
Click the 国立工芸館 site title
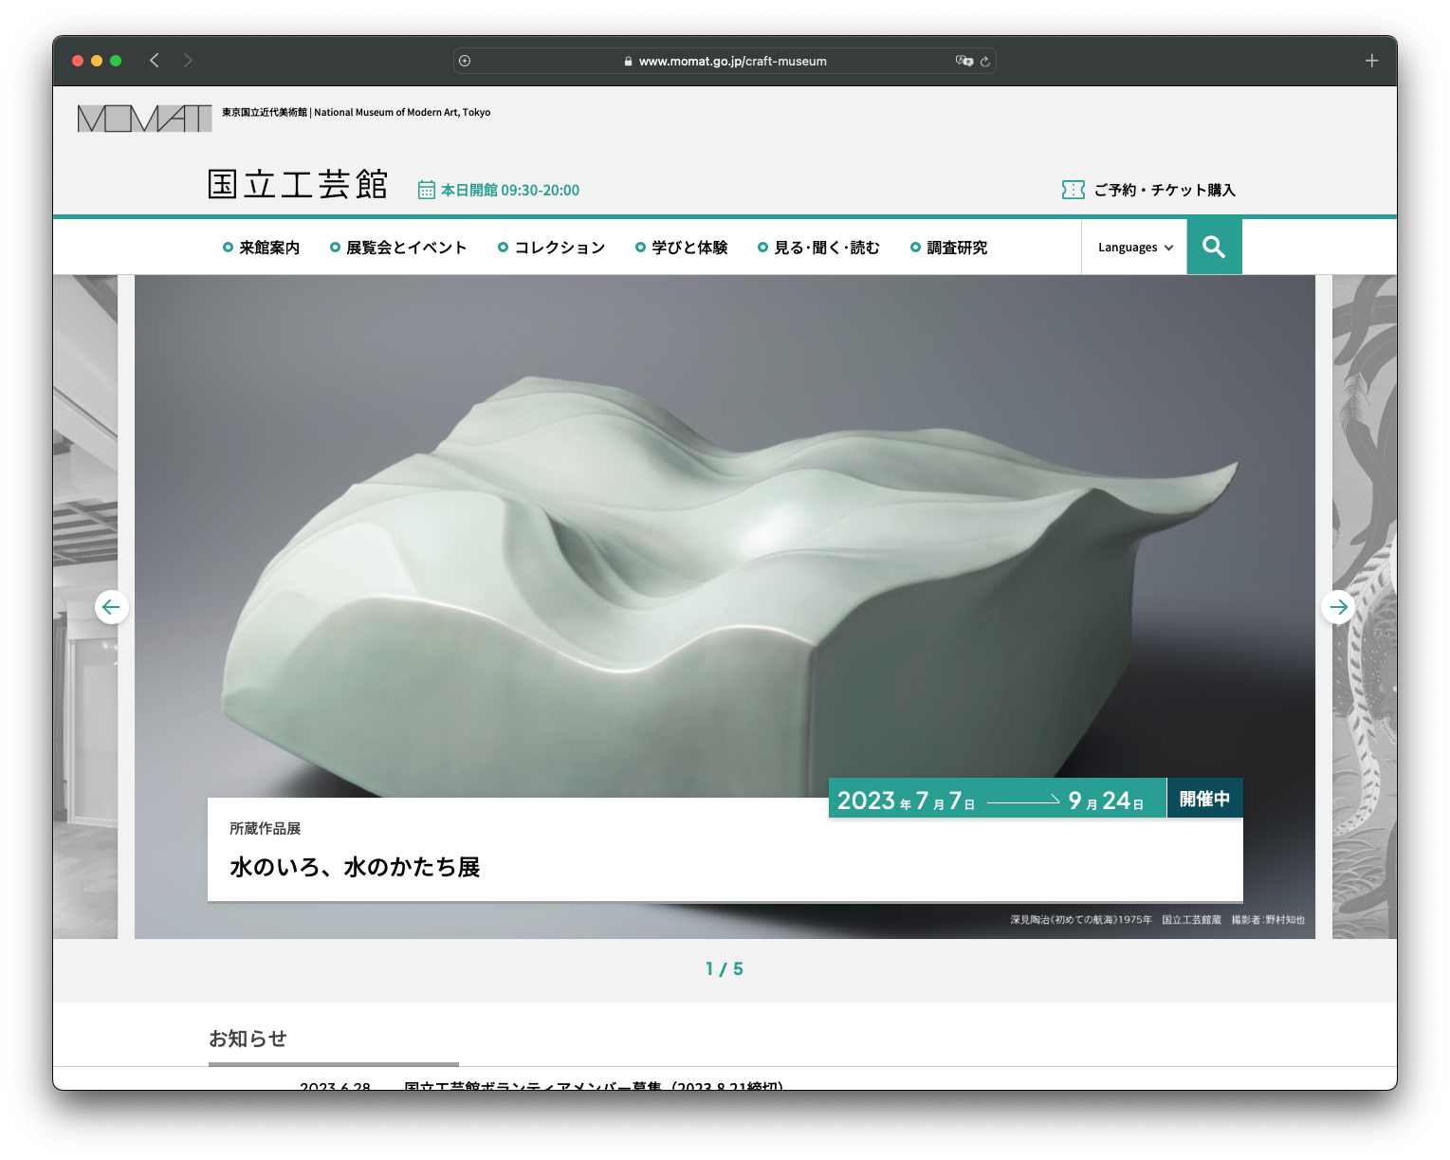point(298,185)
